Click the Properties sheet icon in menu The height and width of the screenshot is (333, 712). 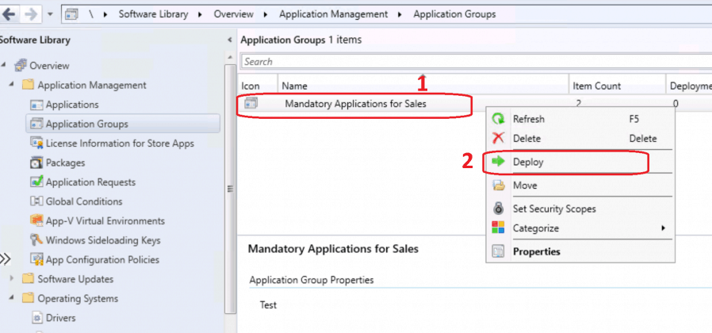tap(499, 251)
